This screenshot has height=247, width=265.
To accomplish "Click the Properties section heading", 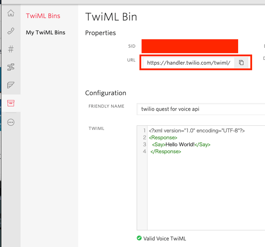I will pyautogui.click(x=100, y=33).
